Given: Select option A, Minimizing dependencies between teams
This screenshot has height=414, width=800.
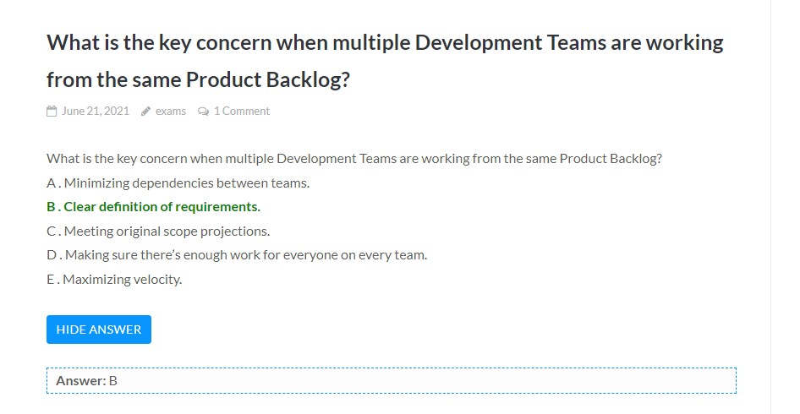Looking at the screenshot, I should 178,182.
